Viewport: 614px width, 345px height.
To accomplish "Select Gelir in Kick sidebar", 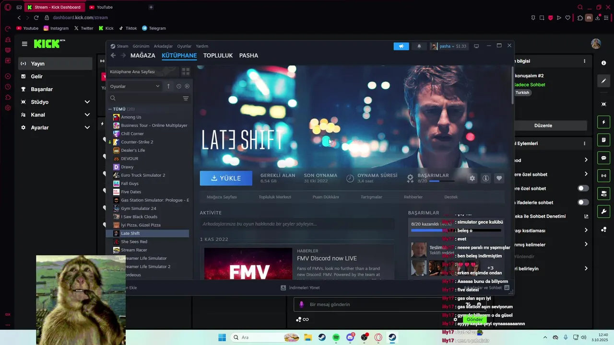I will pyautogui.click(x=55, y=77).
